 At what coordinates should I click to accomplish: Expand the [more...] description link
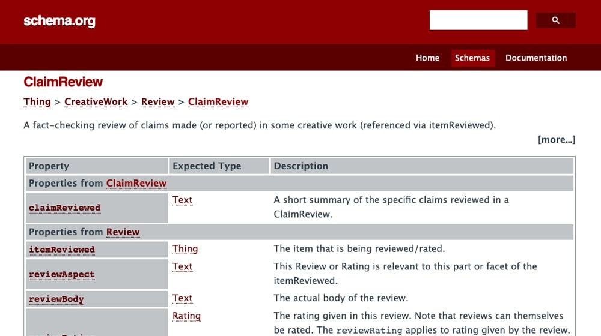[x=556, y=140]
